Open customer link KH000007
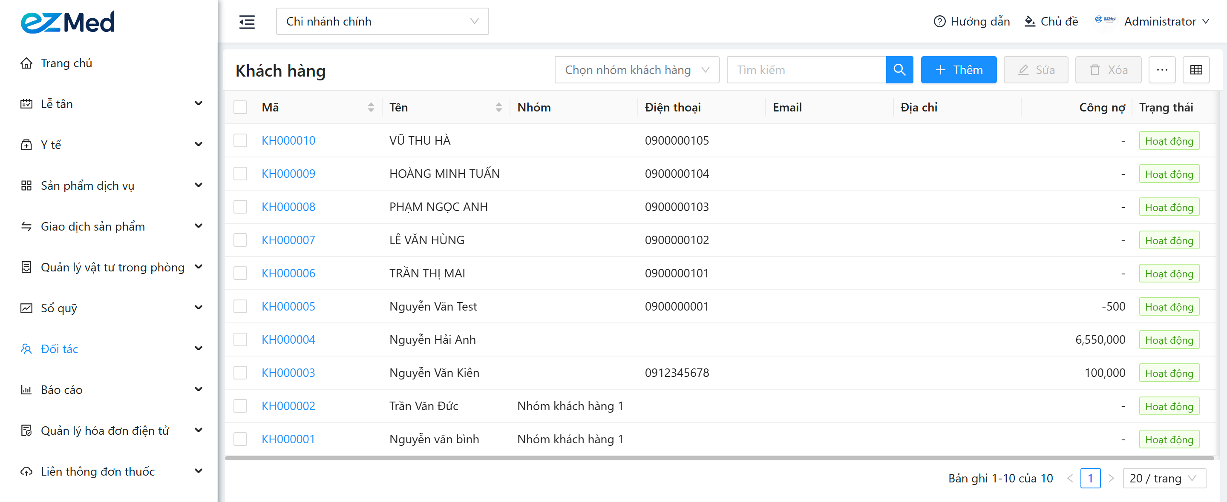The height and width of the screenshot is (502, 1227). 288,240
